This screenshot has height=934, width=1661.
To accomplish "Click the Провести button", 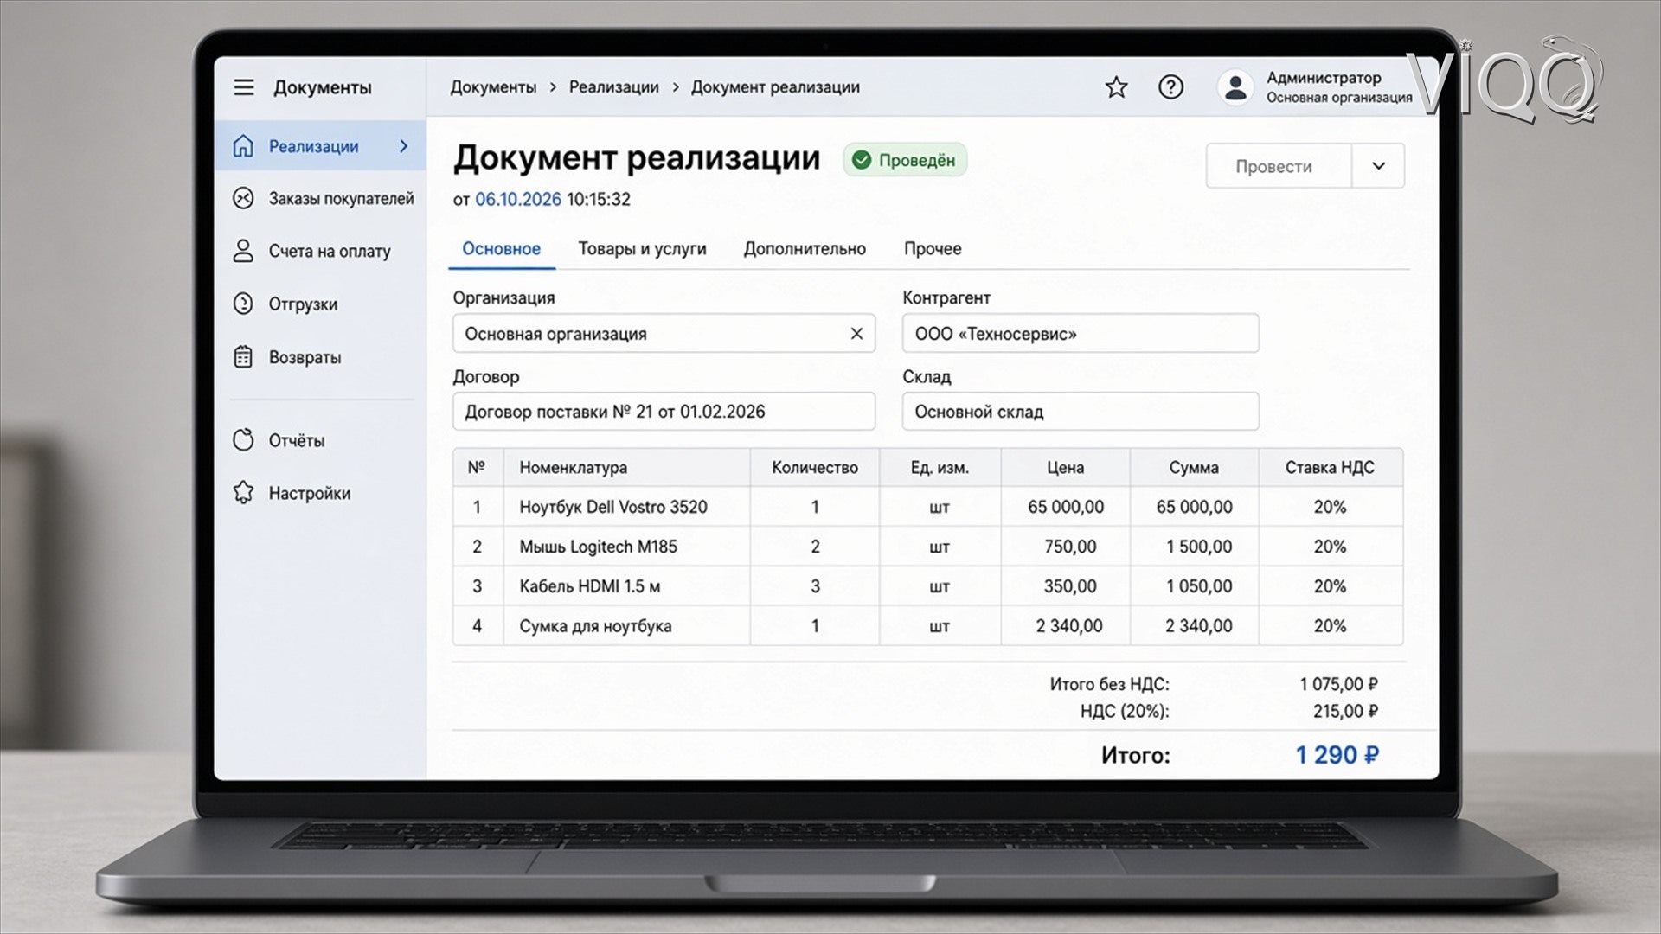I will (1279, 166).
